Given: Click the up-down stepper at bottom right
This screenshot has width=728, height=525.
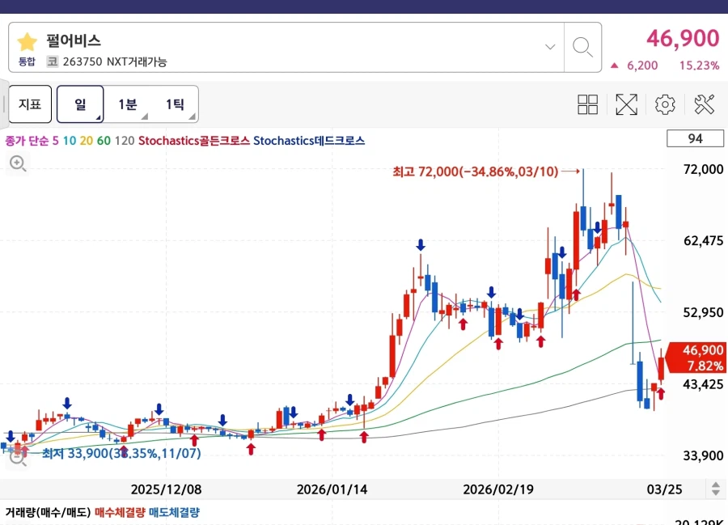Looking at the screenshot, I should tap(715, 489).
